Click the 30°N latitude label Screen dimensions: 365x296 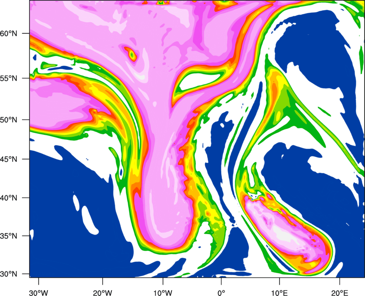9,274
